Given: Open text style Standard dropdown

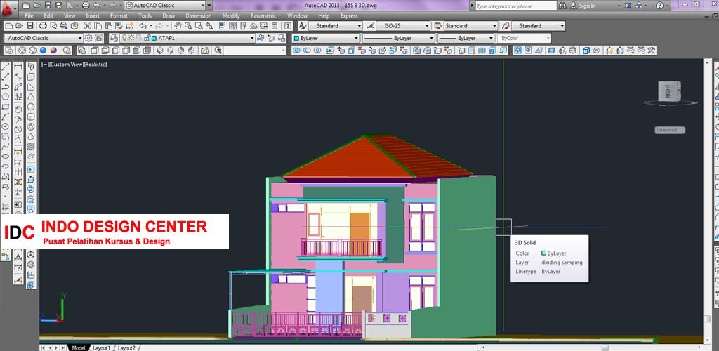Looking at the screenshot, I should click(336, 26).
